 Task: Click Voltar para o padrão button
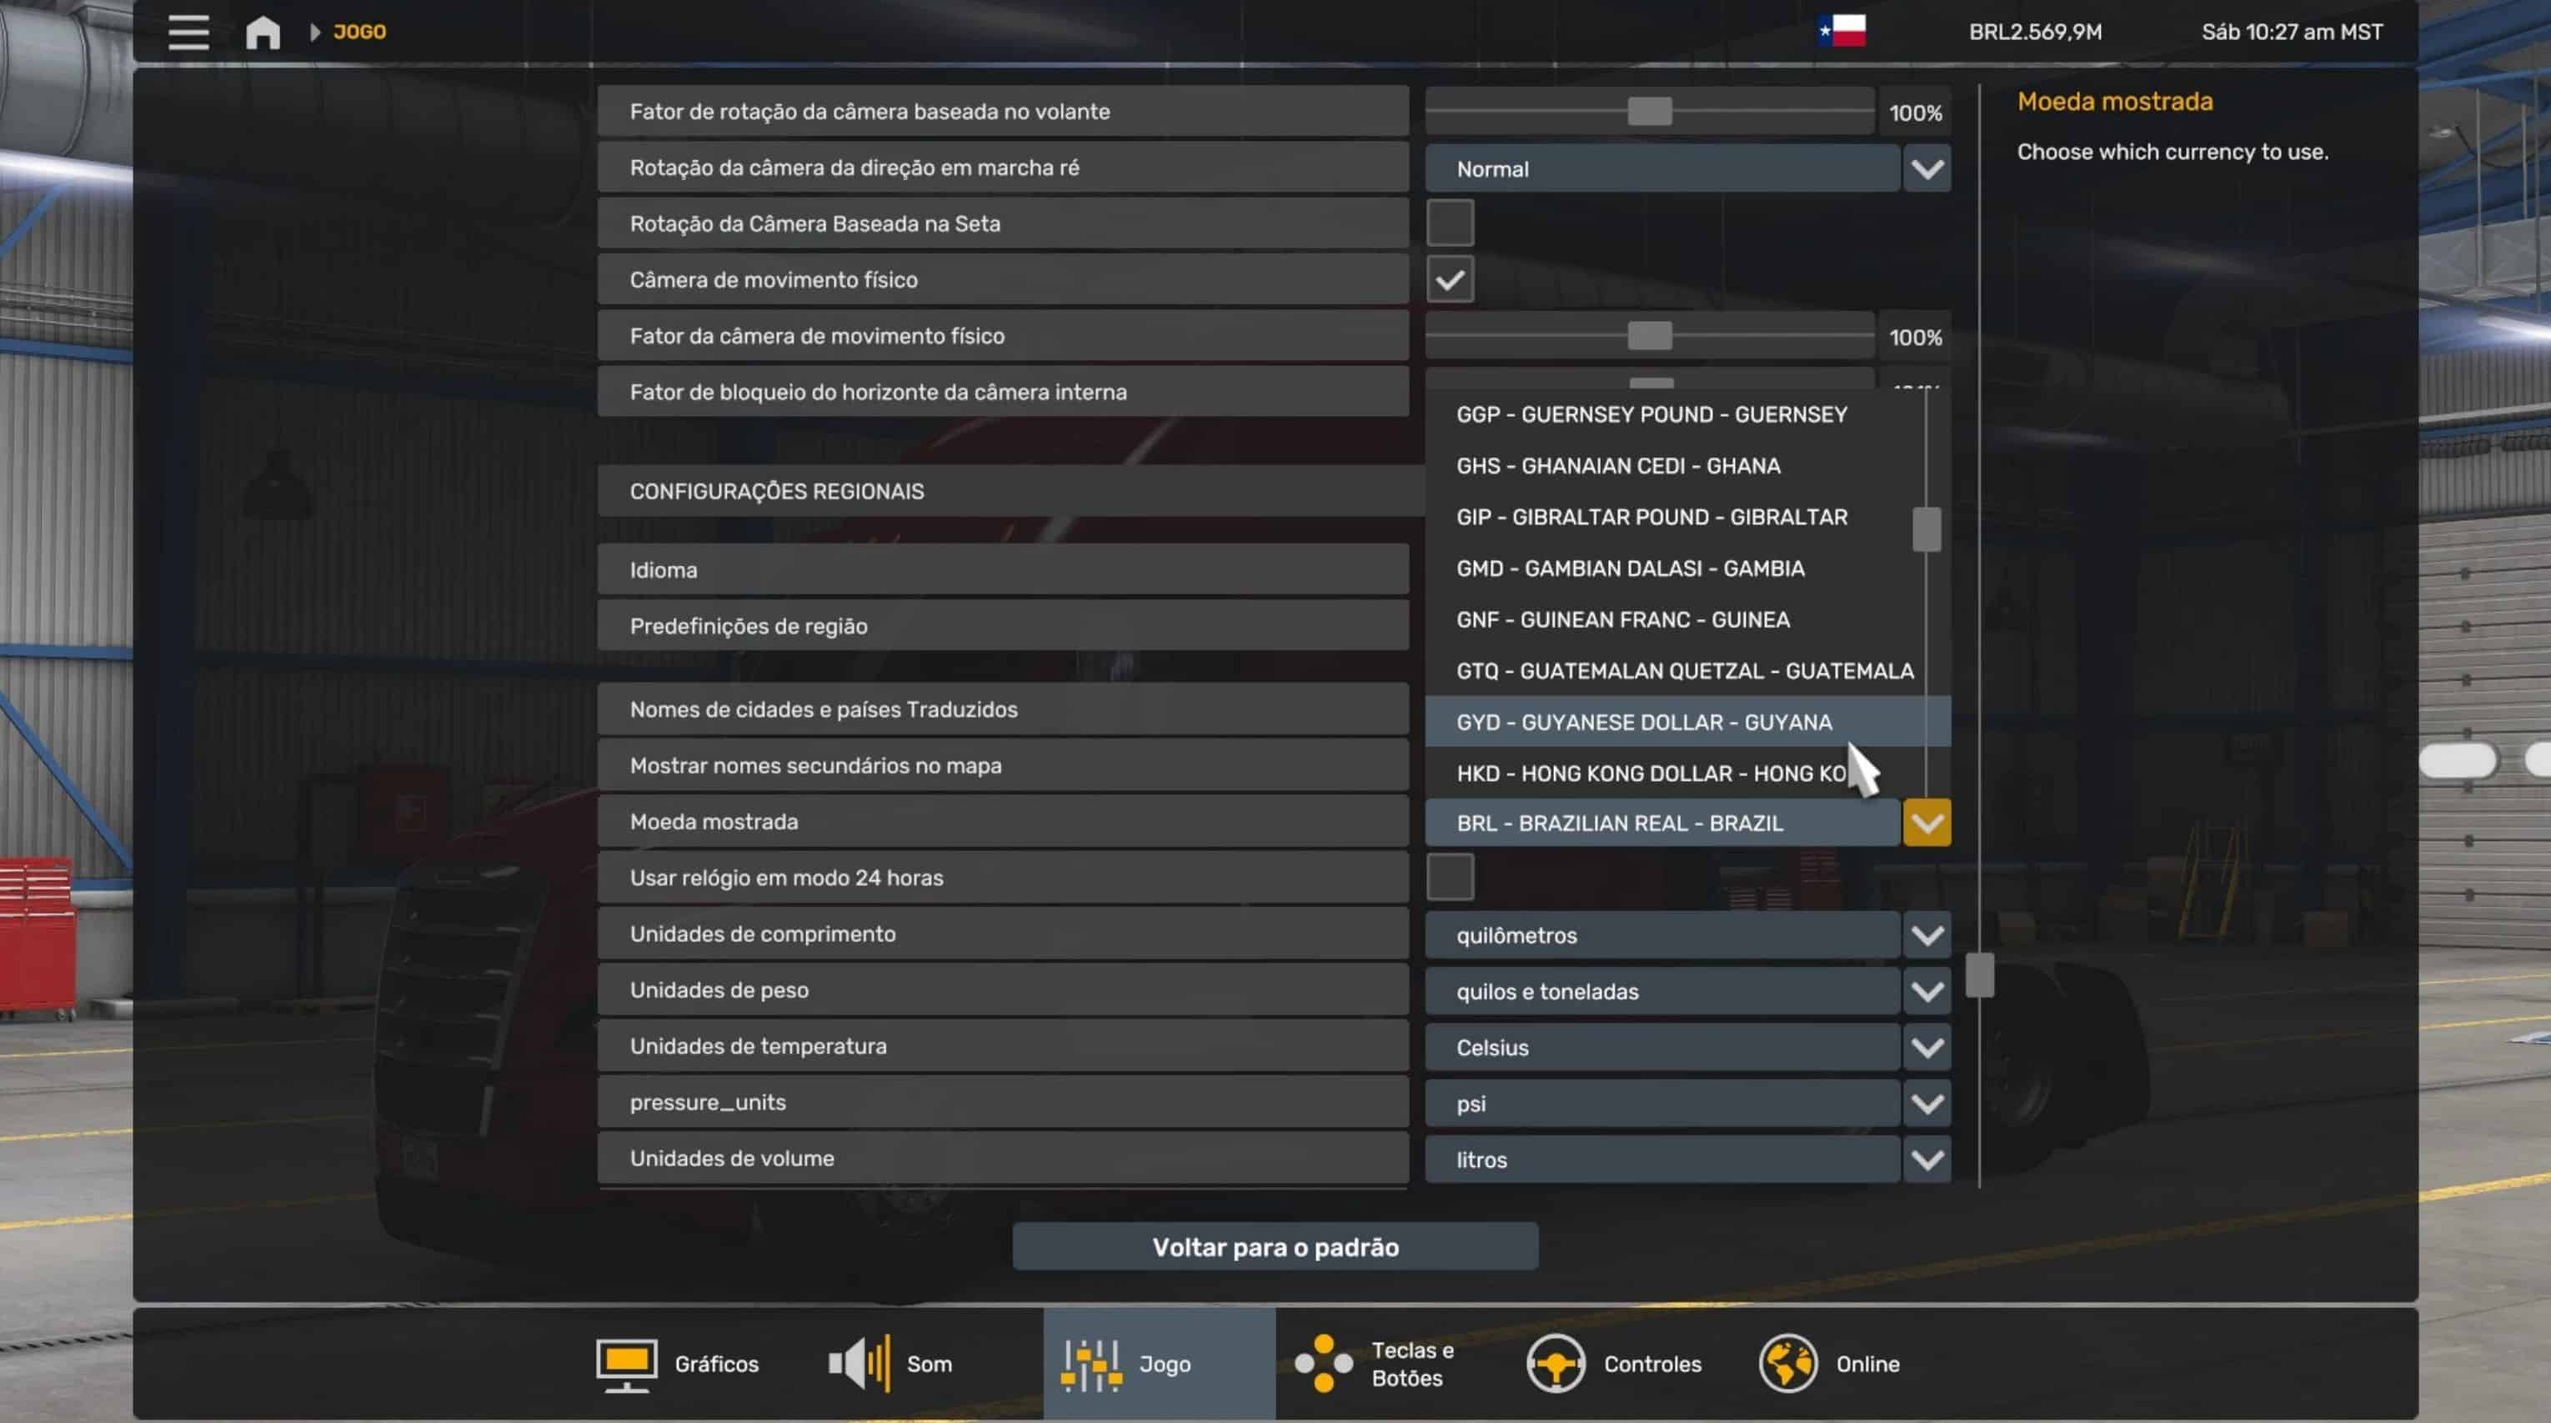point(1275,1247)
